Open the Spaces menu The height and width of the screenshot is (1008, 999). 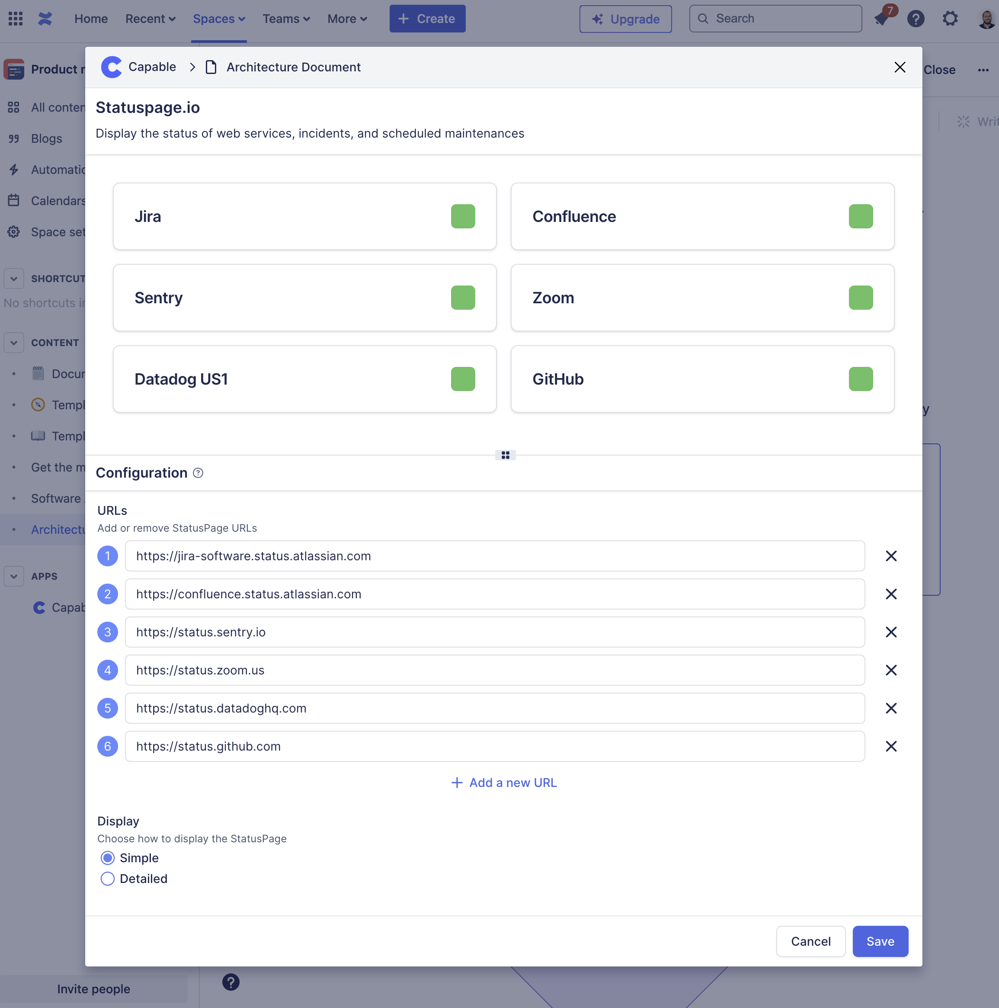point(218,19)
